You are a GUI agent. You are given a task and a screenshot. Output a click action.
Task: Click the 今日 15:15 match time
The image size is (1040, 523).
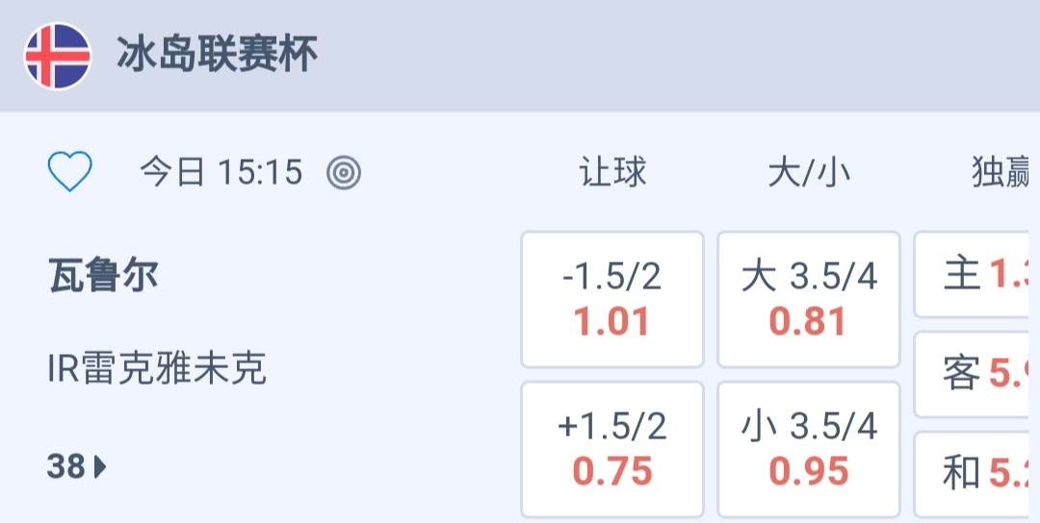coord(221,173)
